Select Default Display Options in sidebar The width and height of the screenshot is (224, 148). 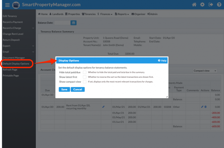(x=16, y=64)
